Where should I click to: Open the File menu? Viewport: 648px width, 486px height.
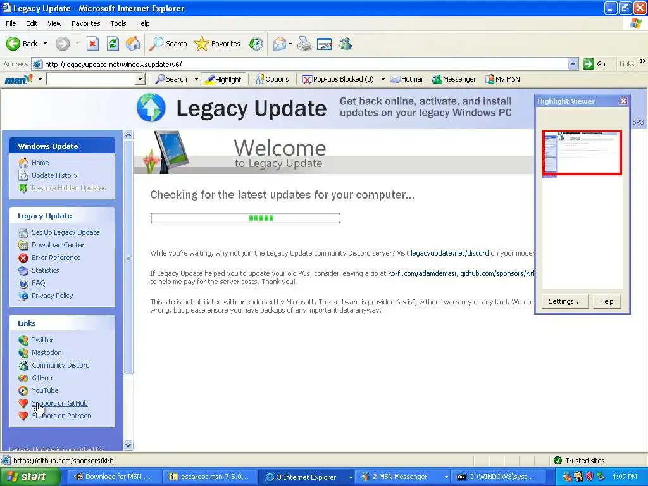[11, 23]
